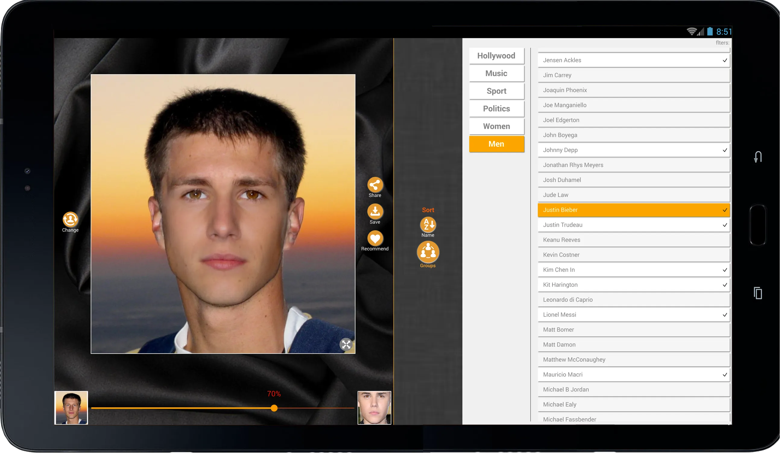Select Politics category from filter tabs
The width and height of the screenshot is (784, 454).
coord(496,109)
